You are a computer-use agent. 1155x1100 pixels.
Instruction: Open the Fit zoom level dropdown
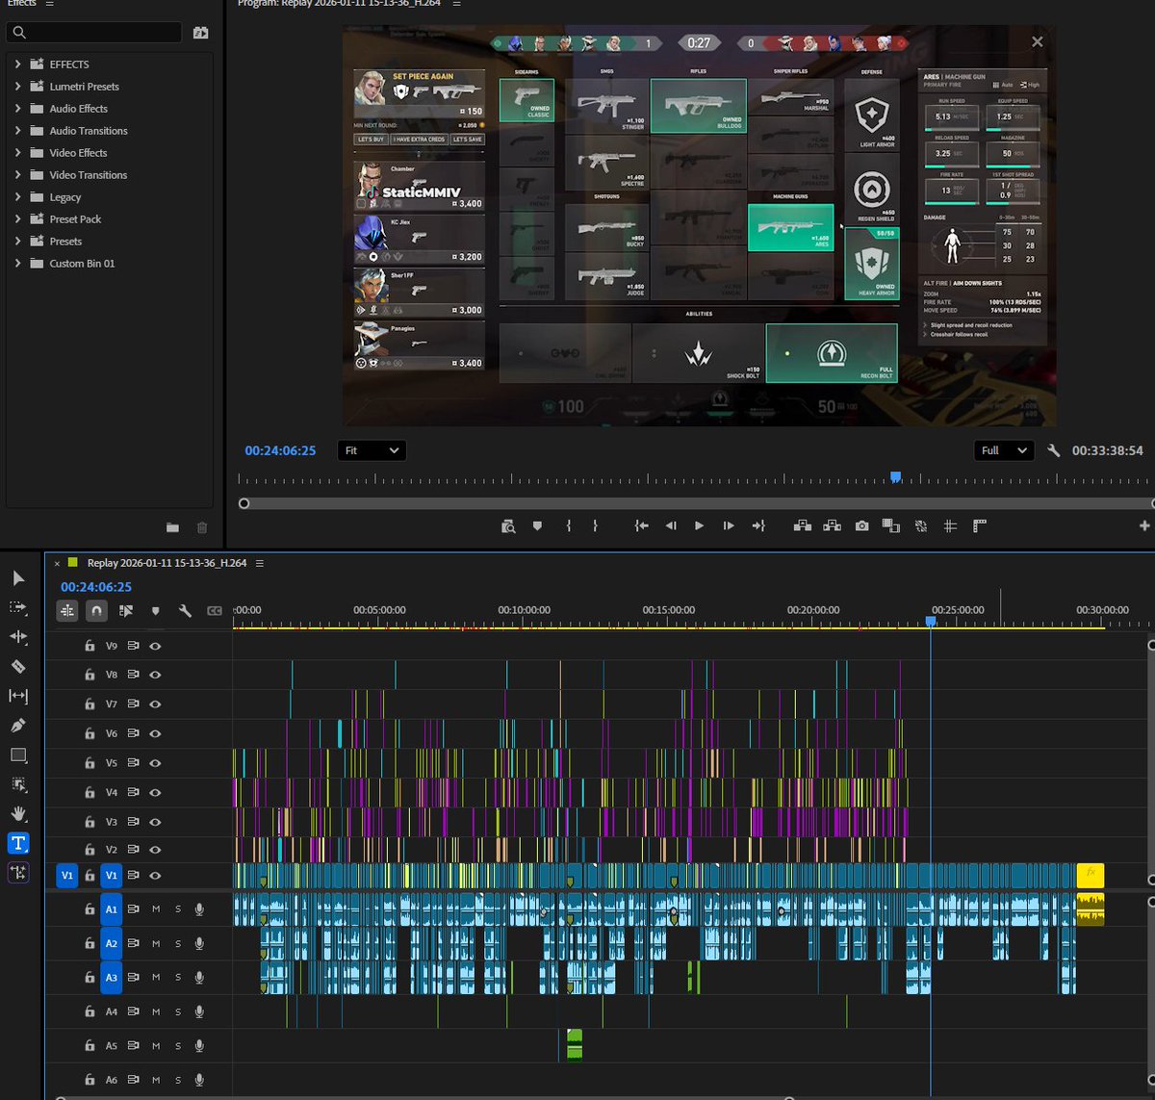click(372, 450)
